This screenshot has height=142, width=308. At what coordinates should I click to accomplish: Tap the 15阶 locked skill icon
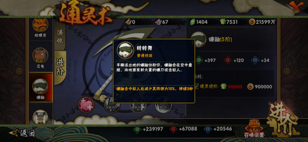click(138, 105)
